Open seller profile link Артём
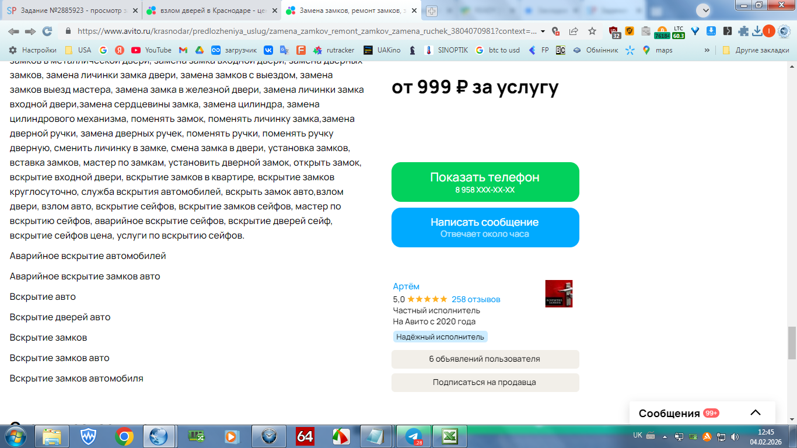 (x=406, y=286)
